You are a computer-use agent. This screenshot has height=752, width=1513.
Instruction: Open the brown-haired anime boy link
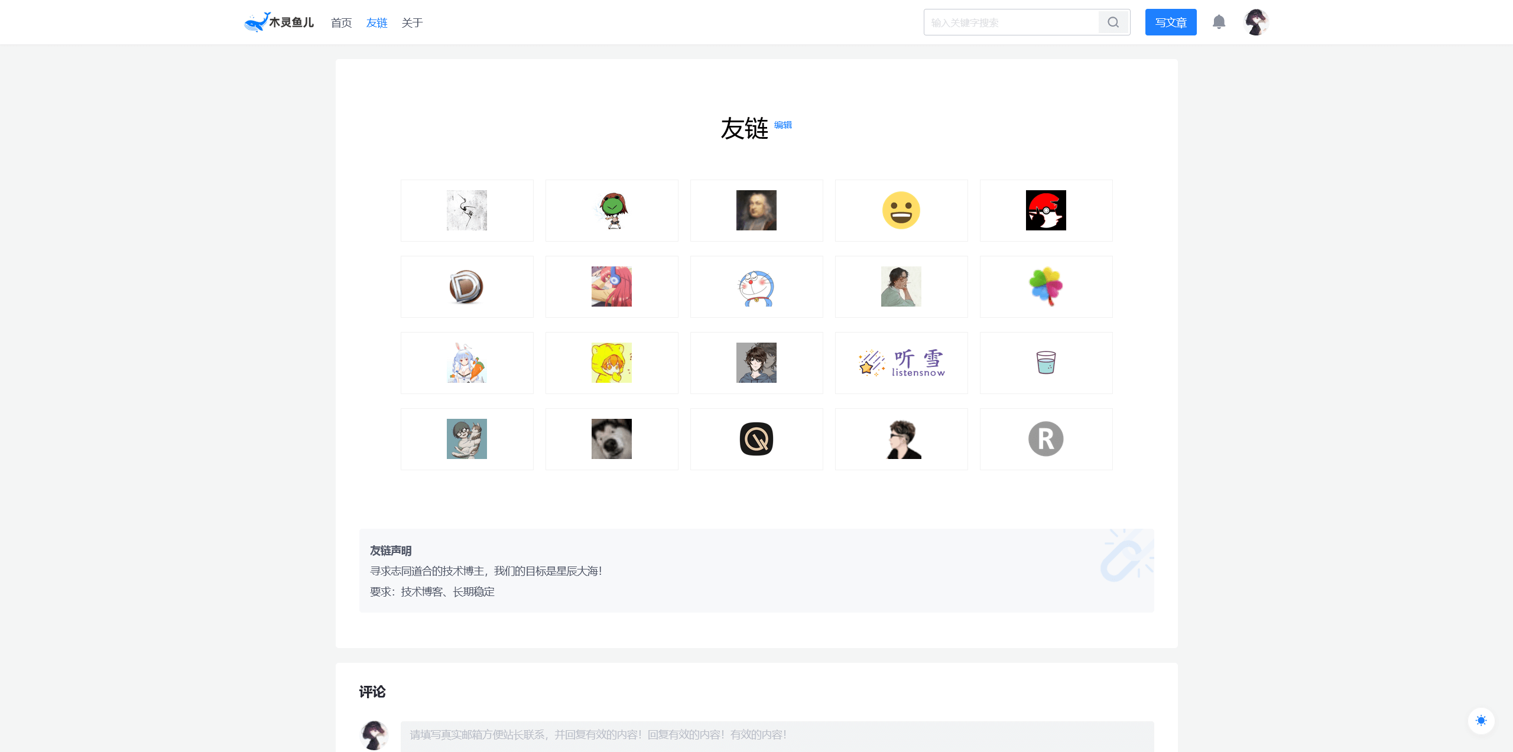coord(756,363)
